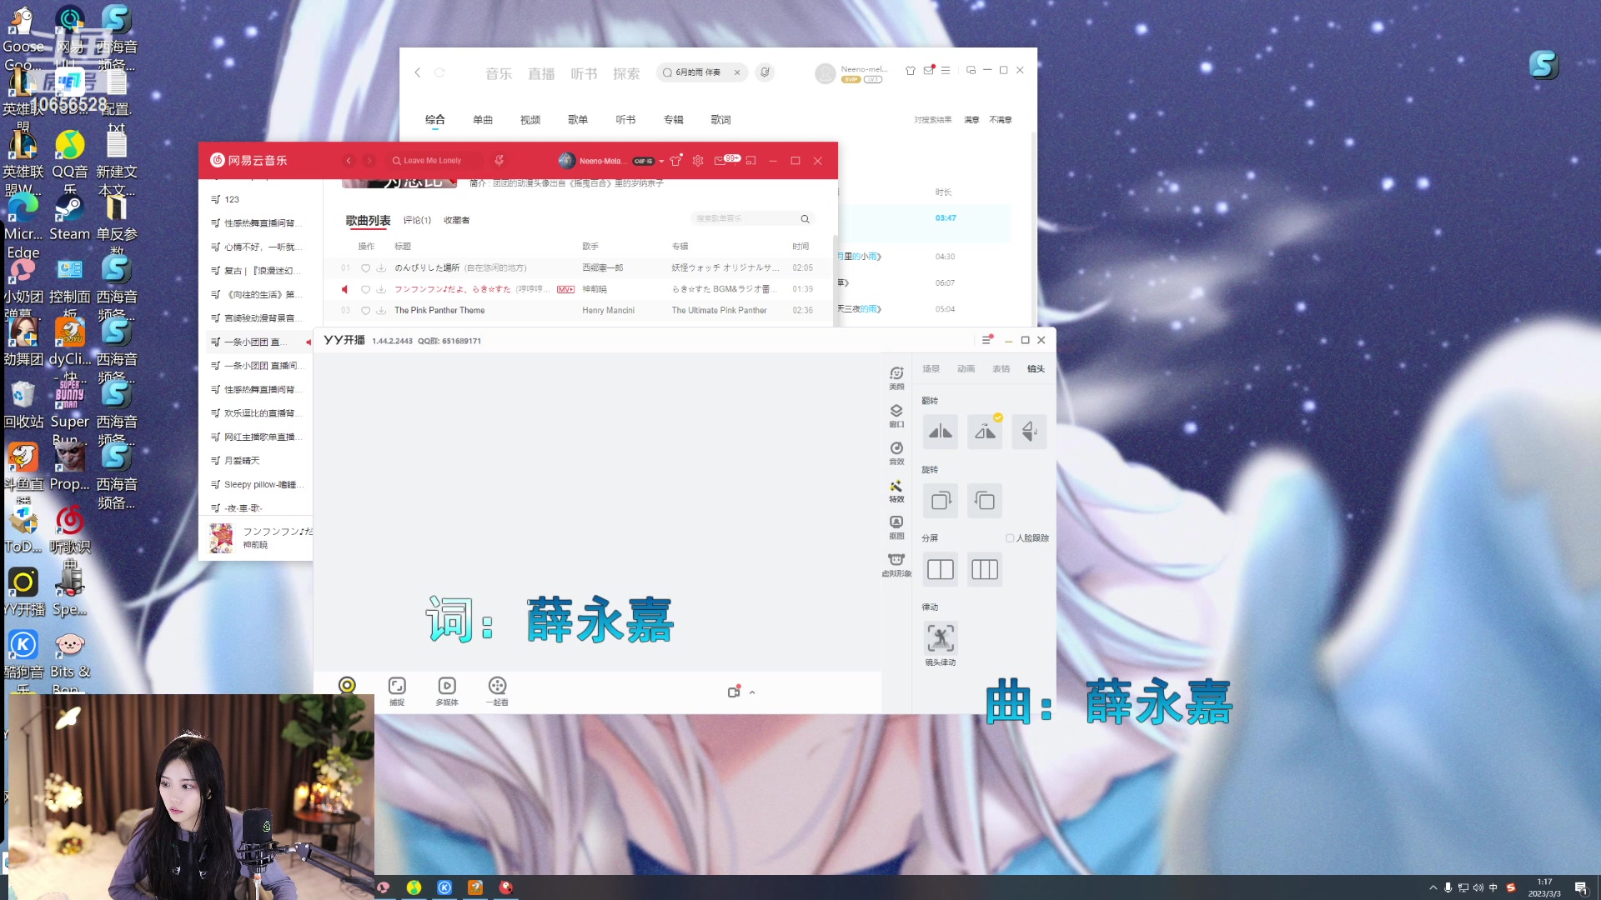Open the system tray hidden icons arrow
This screenshot has width=1601, height=900.
point(1433,887)
